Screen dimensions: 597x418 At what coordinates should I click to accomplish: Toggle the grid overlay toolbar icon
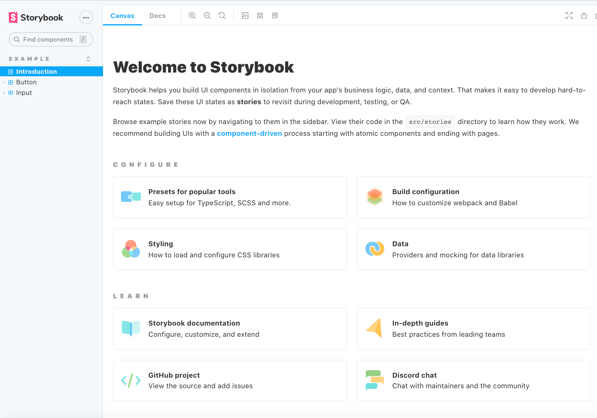pyautogui.click(x=260, y=16)
